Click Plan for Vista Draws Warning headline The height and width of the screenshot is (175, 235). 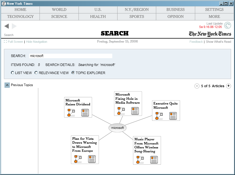tap(84, 145)
